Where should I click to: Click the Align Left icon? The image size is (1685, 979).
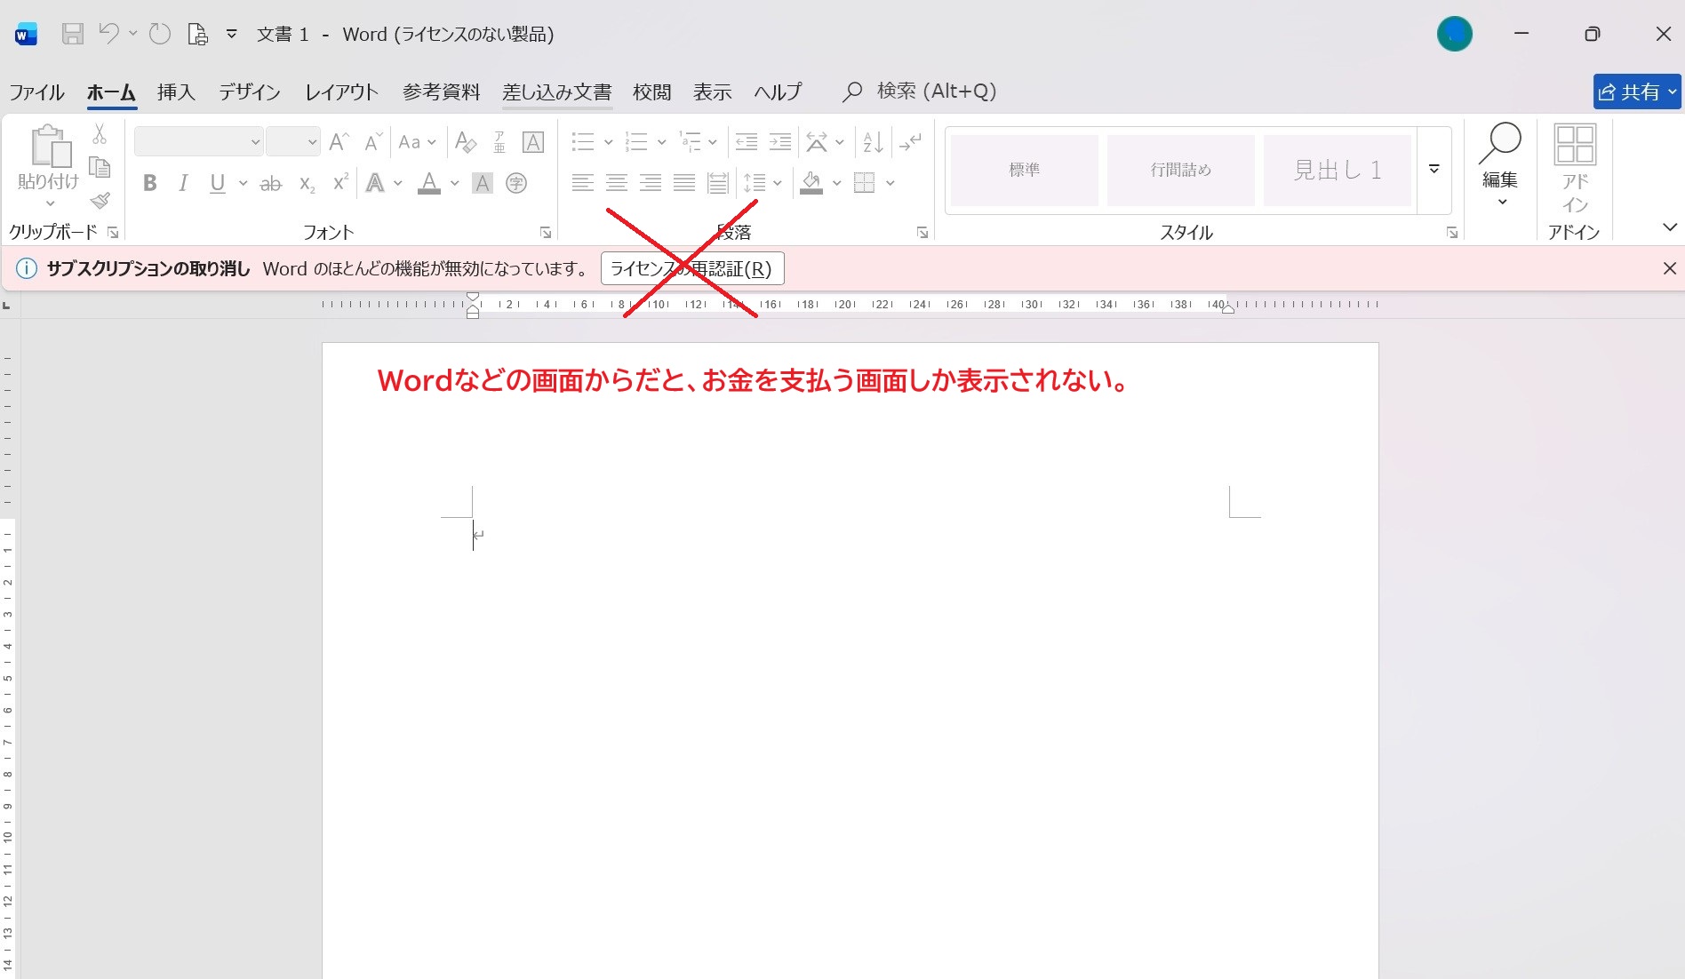[583, 183]
